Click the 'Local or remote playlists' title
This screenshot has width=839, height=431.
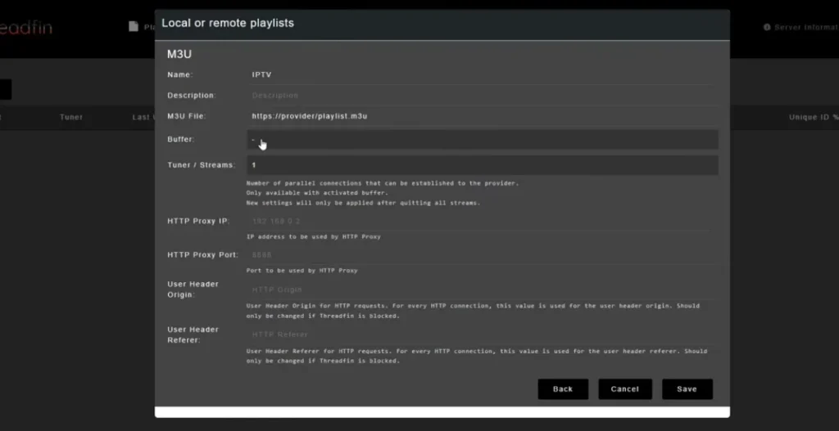228,24
